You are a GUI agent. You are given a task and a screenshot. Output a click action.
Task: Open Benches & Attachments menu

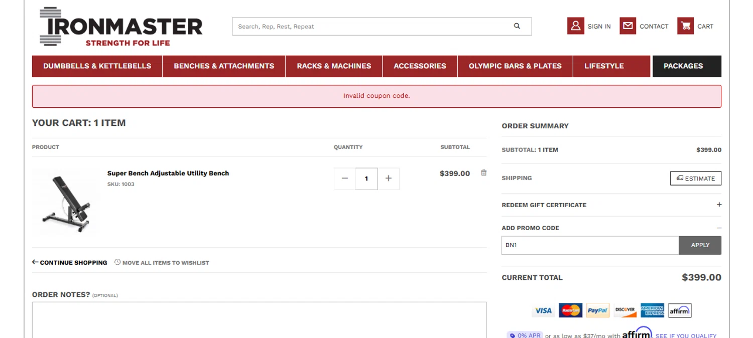224,66
